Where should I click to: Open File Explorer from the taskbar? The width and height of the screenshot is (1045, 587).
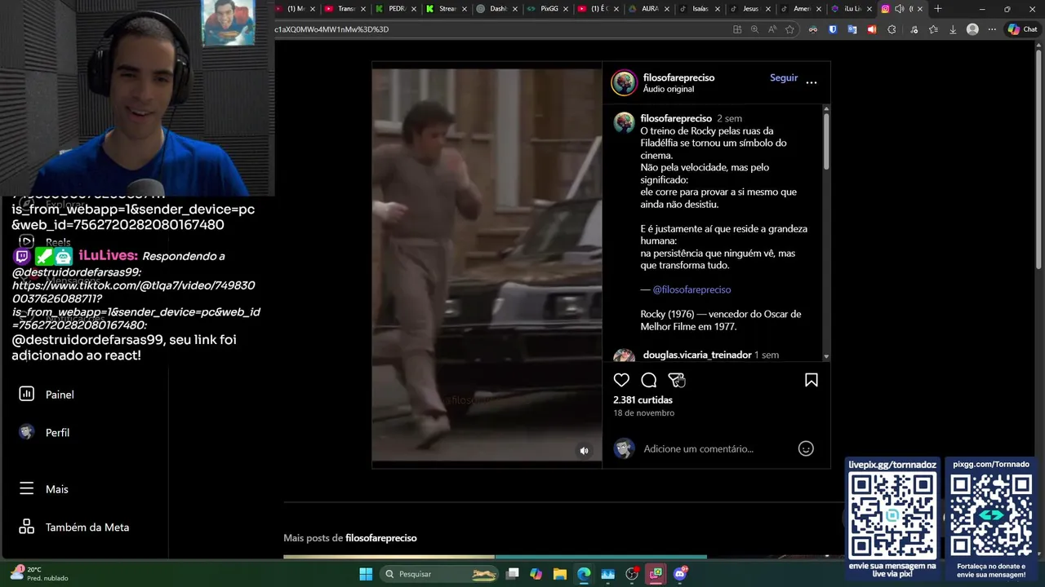coord(560,574)
